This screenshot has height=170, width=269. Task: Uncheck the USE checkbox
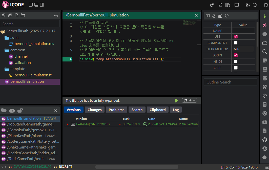click(x=236, y=36)
